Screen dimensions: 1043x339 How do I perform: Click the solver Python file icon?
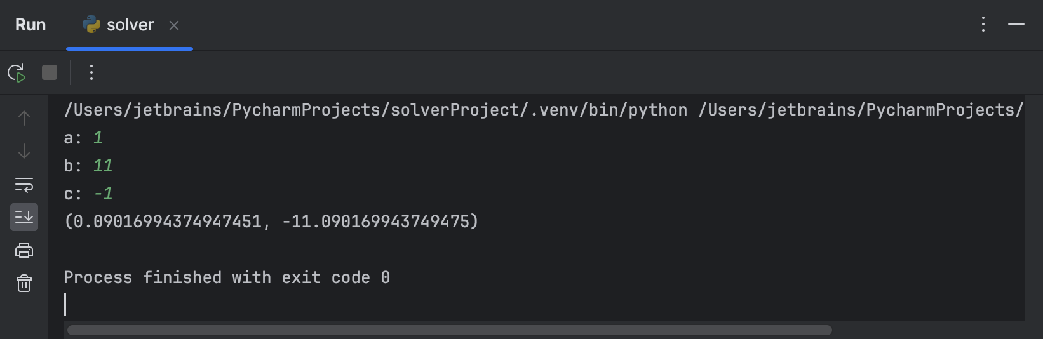[x=91, y=25]
